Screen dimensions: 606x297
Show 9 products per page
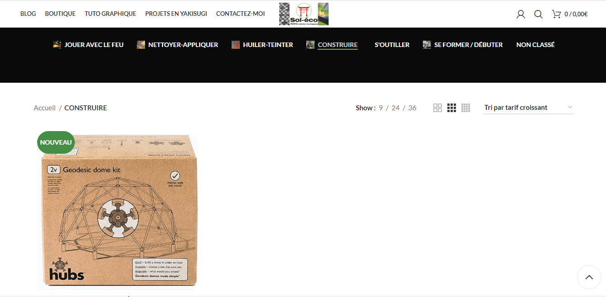pyautogui.click(x=381, y=108)
